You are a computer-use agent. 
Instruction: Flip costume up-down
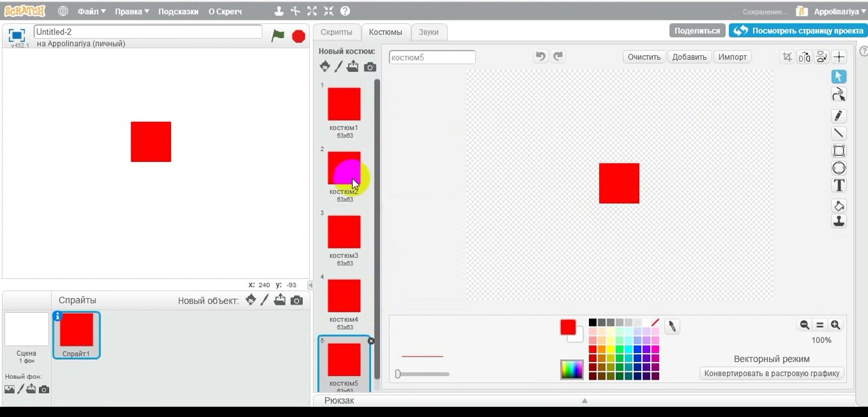(x=822, y=57)
